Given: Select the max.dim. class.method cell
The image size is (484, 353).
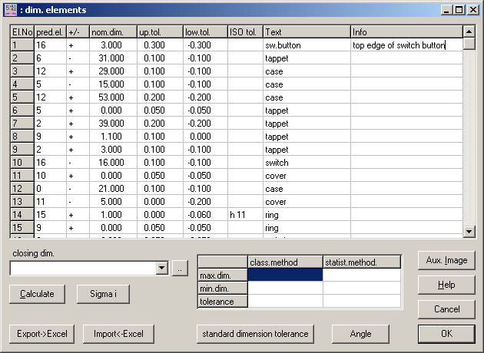Looking at the screenshot, I should (285, 275).
